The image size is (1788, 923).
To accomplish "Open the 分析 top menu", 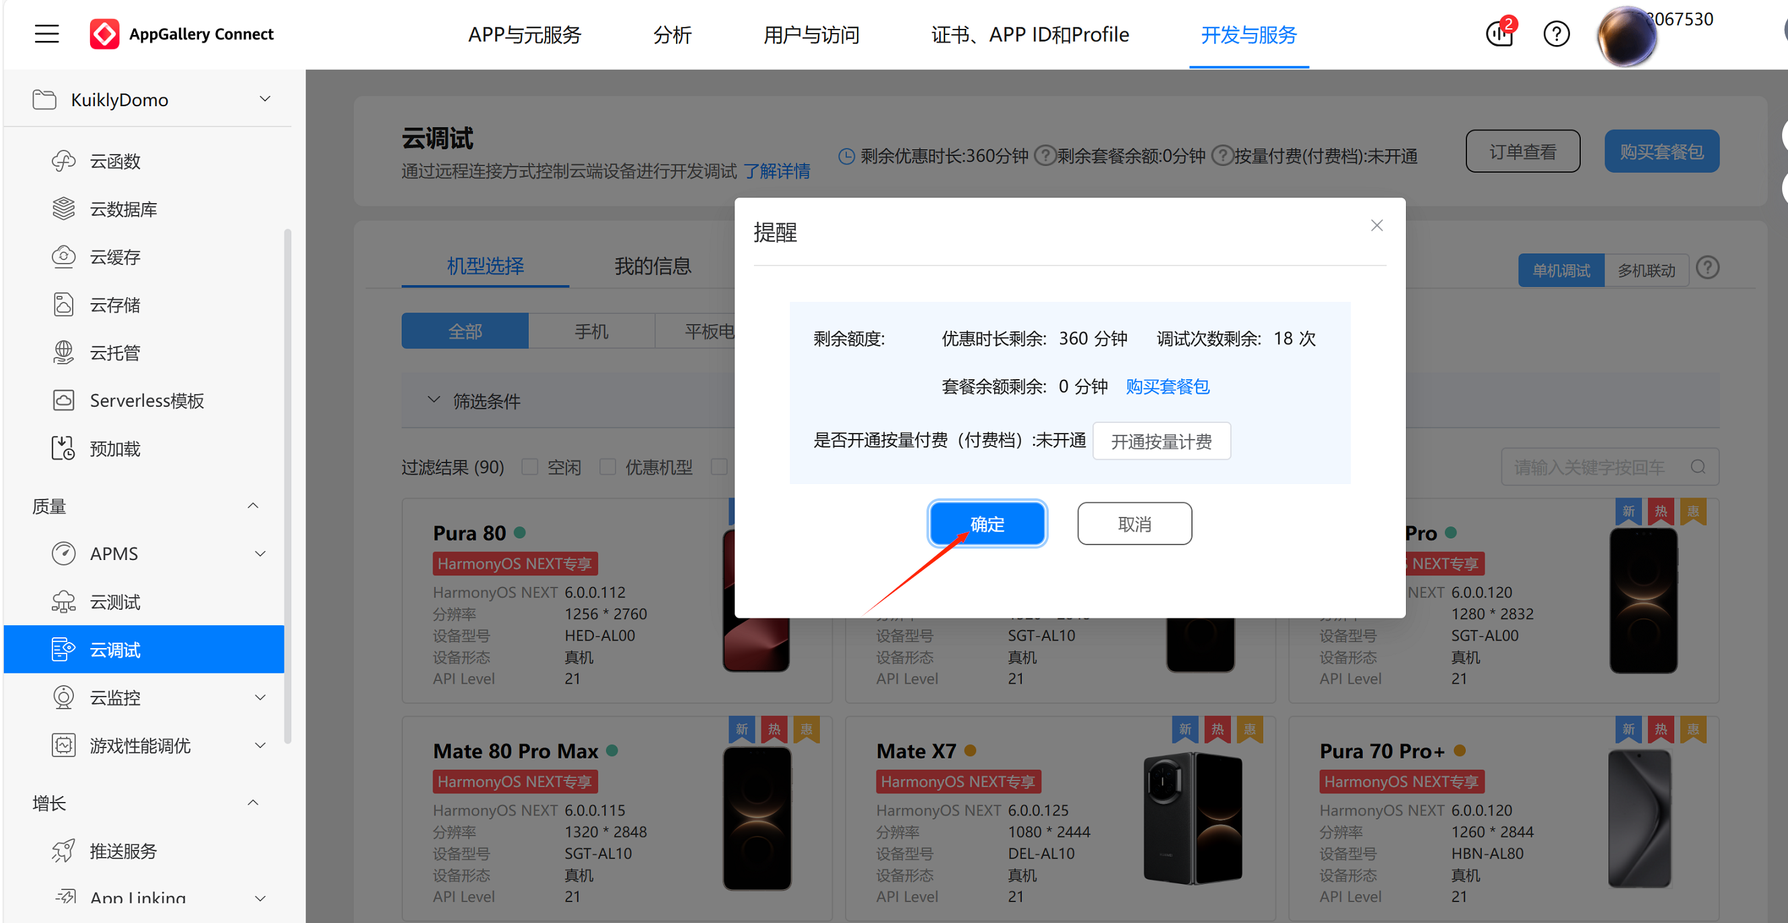I will 672,35.
